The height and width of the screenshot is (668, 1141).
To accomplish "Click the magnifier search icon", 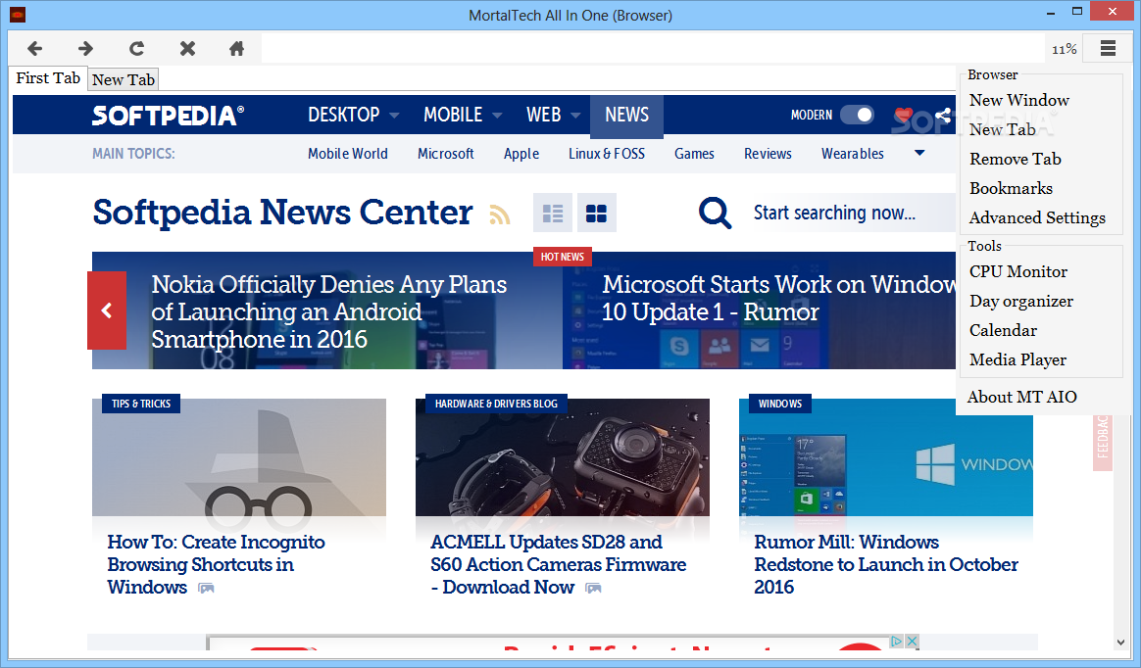I will coord(715,213).
